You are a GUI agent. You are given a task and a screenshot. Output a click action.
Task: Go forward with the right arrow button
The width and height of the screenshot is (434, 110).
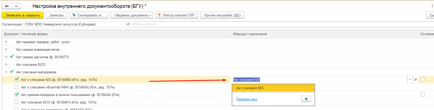[x=16, y=6]
